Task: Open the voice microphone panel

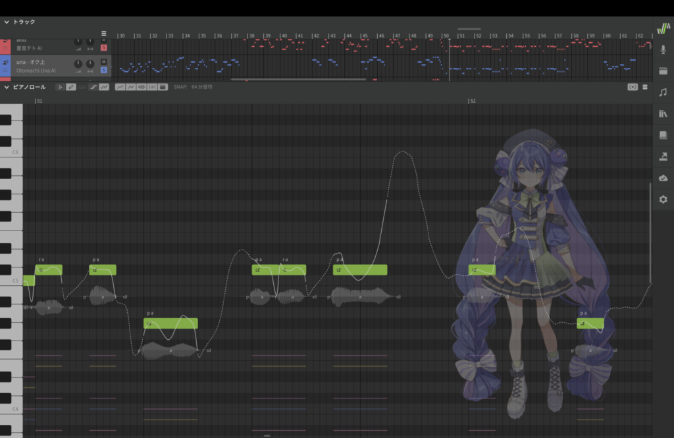Action: [x=663, y=50]
